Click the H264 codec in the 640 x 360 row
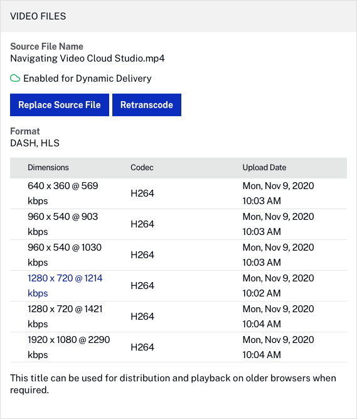Image resolution: width=357 pixels, height=419 pixels. [142, 193]
